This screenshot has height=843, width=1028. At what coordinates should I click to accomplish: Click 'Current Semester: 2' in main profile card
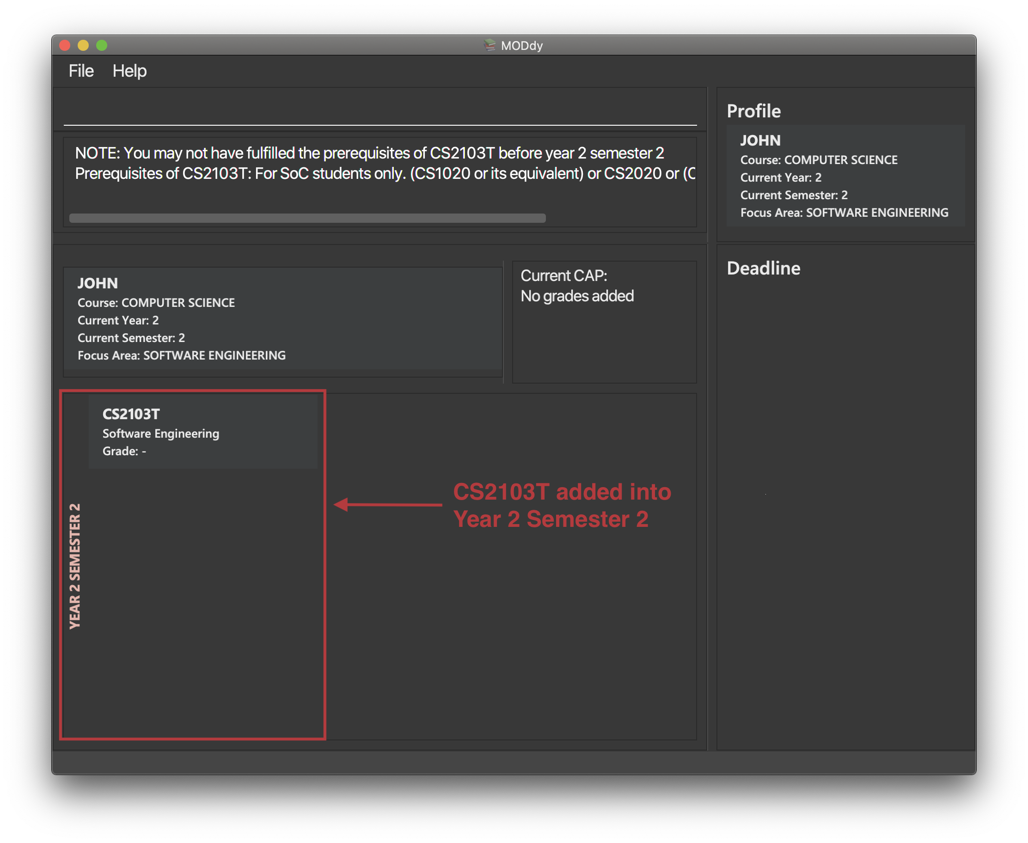[131, 338]
